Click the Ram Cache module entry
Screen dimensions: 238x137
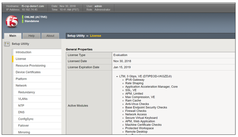133,101
